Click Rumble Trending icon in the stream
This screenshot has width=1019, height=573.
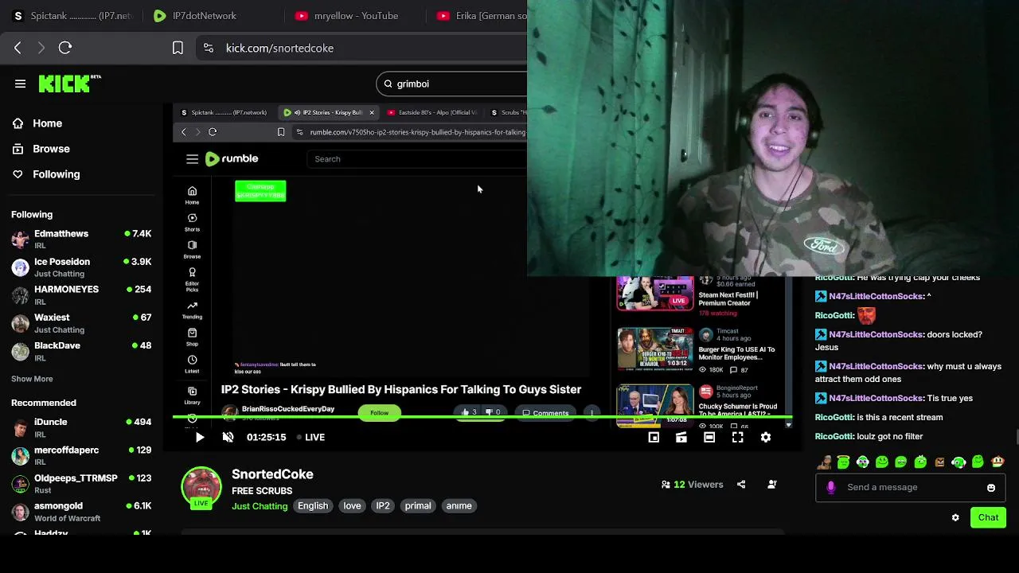click(x=192, y=309)
